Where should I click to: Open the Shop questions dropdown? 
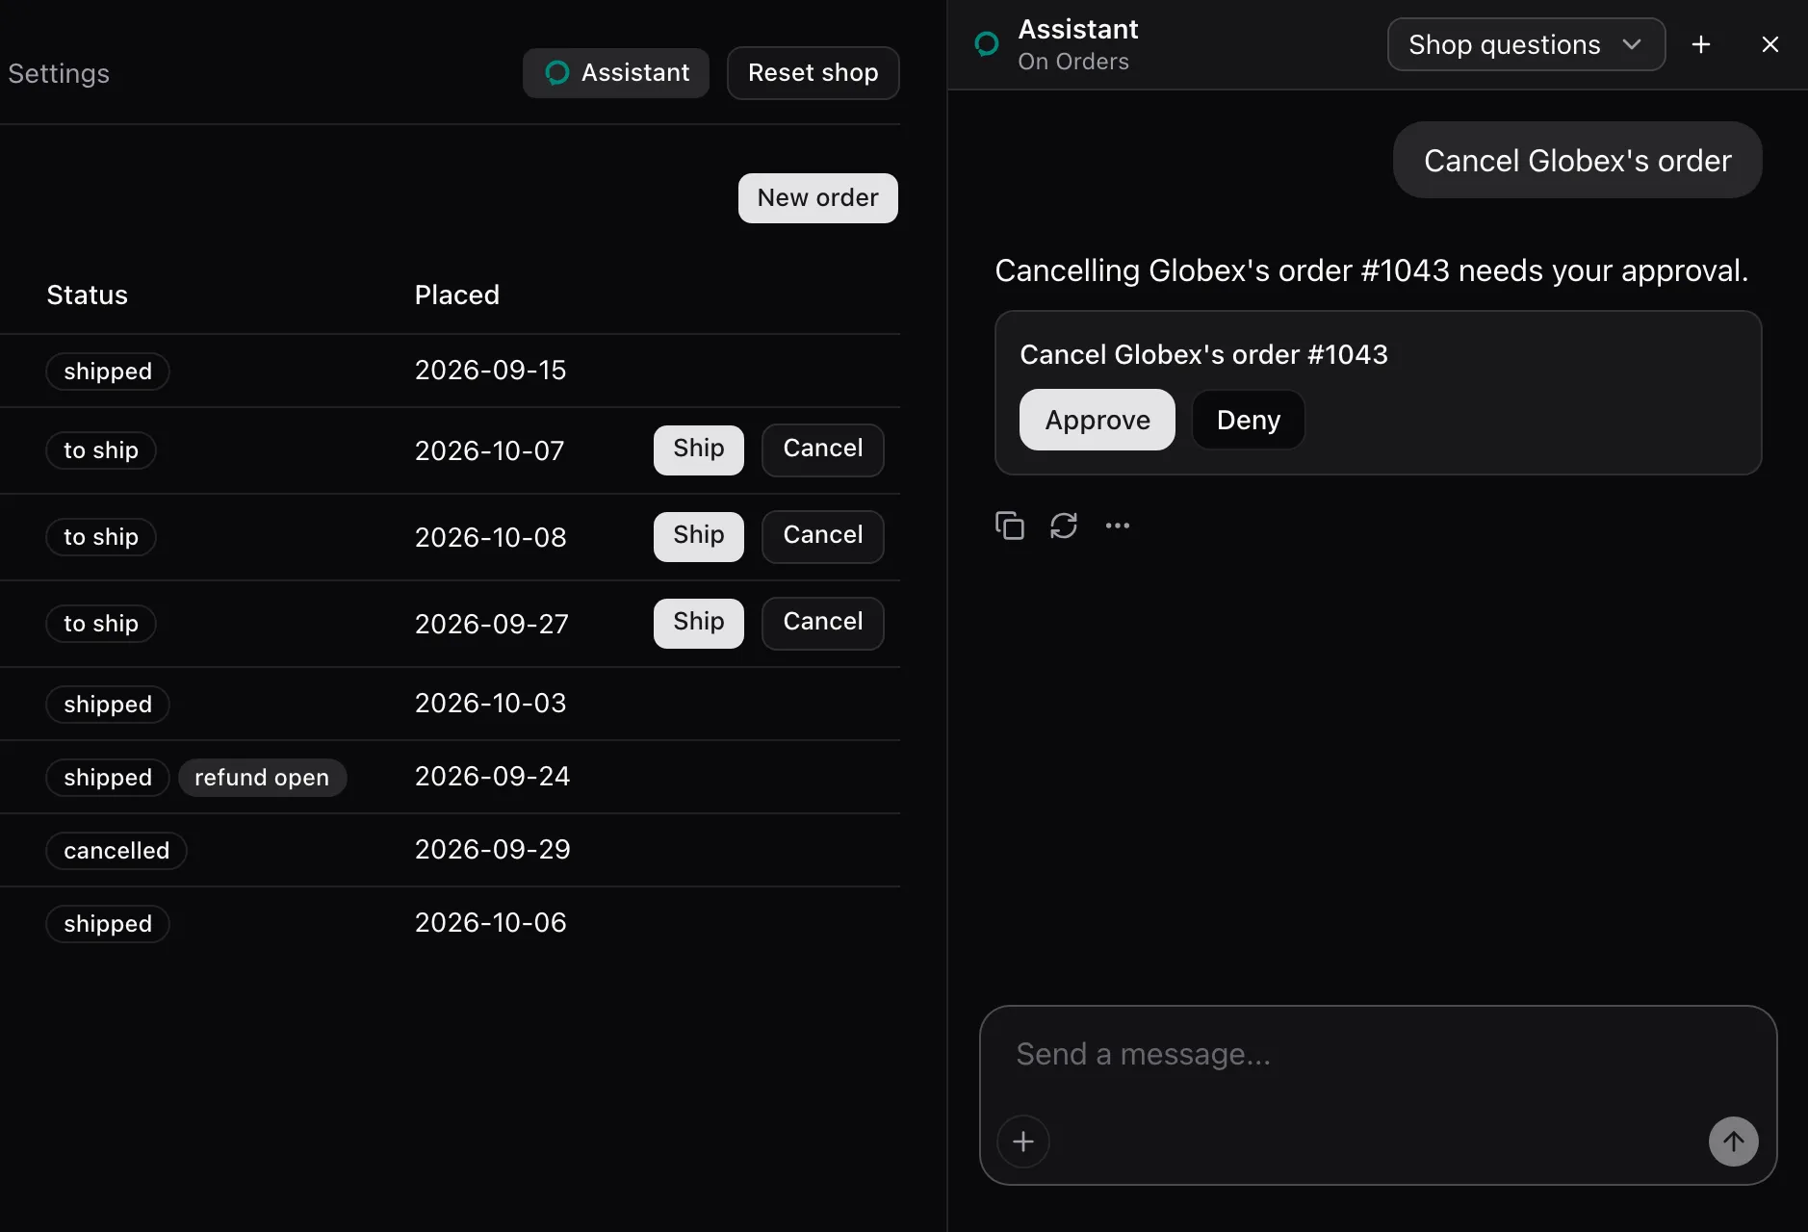1526,44
